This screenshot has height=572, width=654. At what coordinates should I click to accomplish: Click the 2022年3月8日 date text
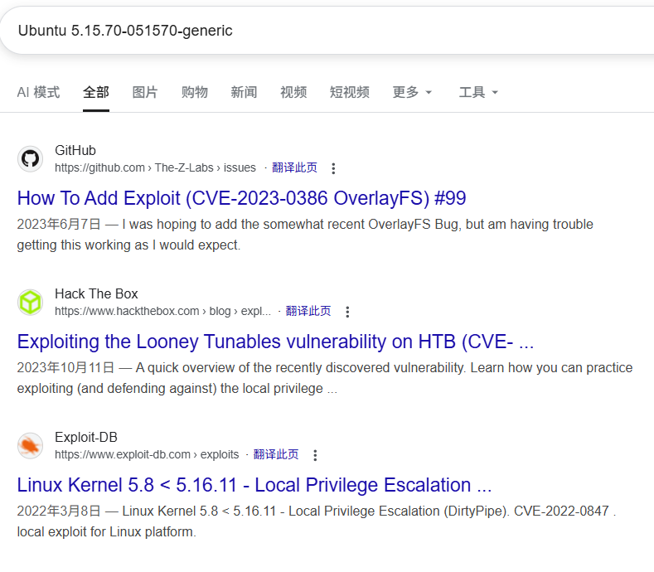pyautogui.click(x=59, y=511)
